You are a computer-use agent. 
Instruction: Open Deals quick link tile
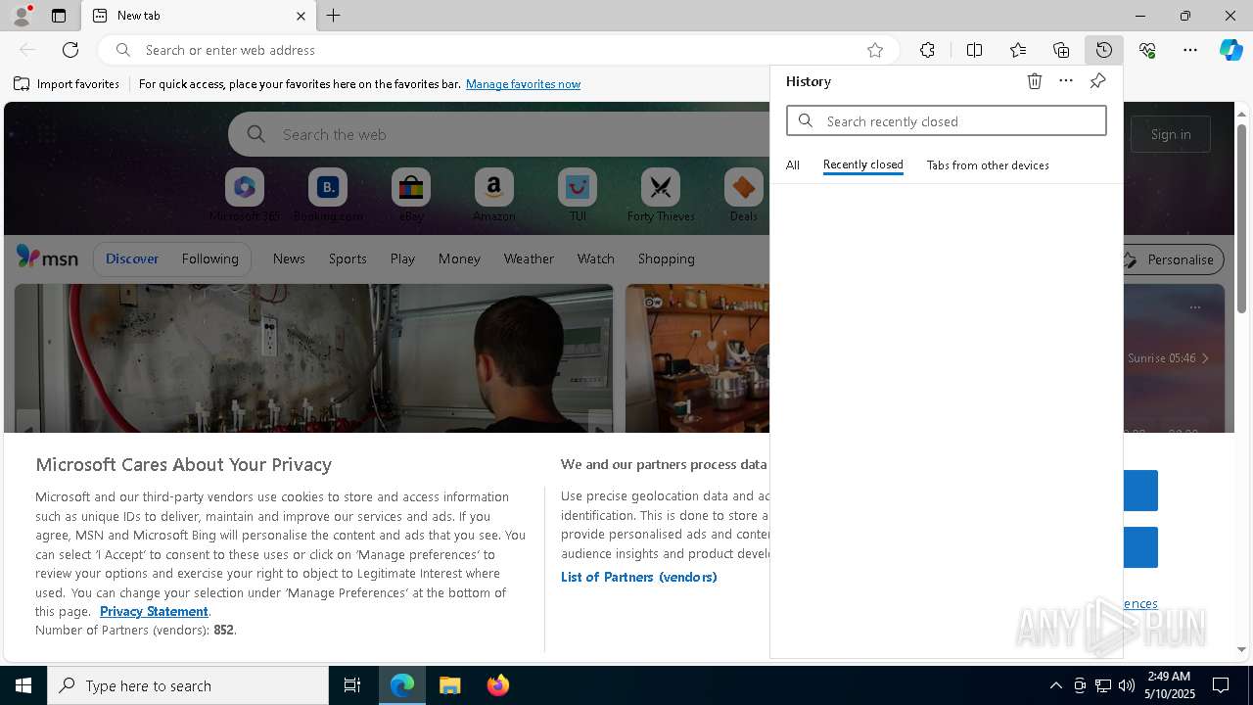(744, 196)
